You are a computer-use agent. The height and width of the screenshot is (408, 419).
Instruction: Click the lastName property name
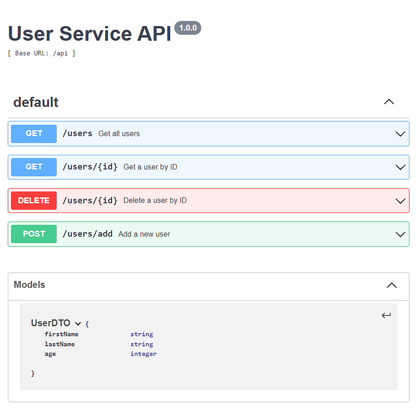[x=60, y=344]
